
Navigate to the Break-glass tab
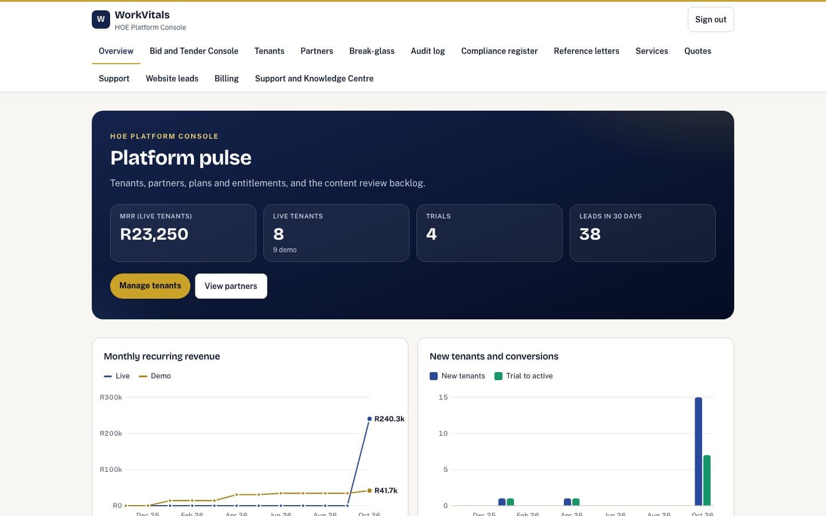(x=372, y=51)
